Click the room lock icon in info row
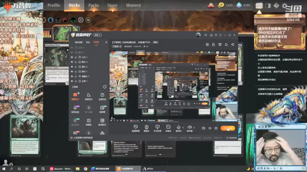Viewport: 307px width, 172px height. [213, 44]
